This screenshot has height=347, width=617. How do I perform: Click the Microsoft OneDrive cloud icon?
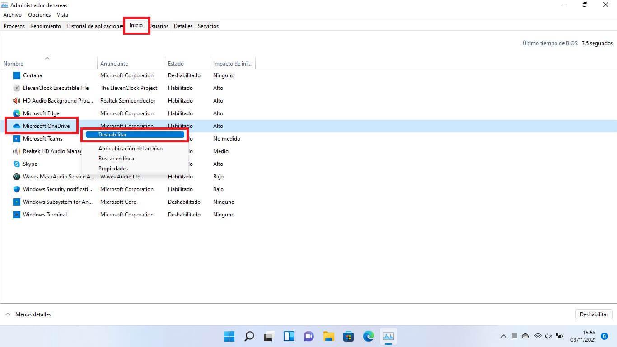pos(17,126)
